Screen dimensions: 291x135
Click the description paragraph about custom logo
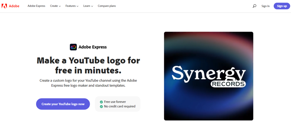[88, 83]
